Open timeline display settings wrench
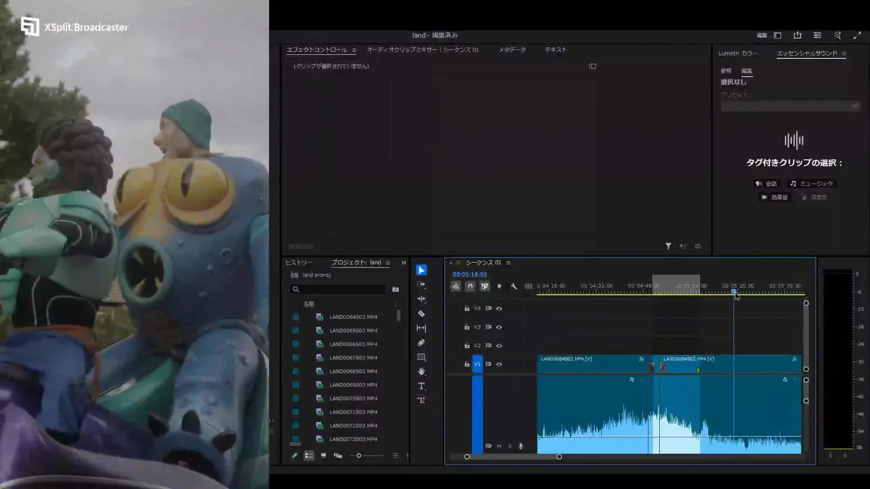 pyautogui.click(x=514, y=286)
